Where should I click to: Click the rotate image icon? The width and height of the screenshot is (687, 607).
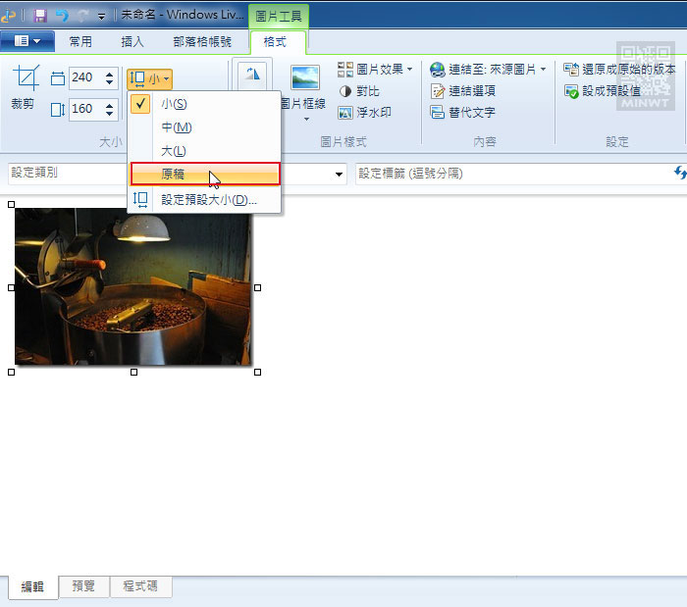252,75
